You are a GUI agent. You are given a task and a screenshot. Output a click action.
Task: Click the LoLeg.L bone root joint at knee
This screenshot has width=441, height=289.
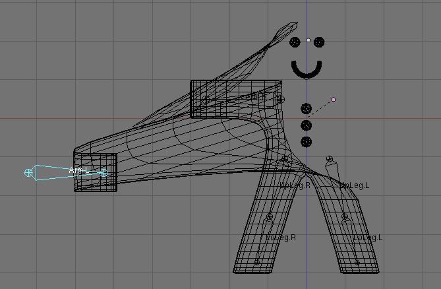coord(345,216)
